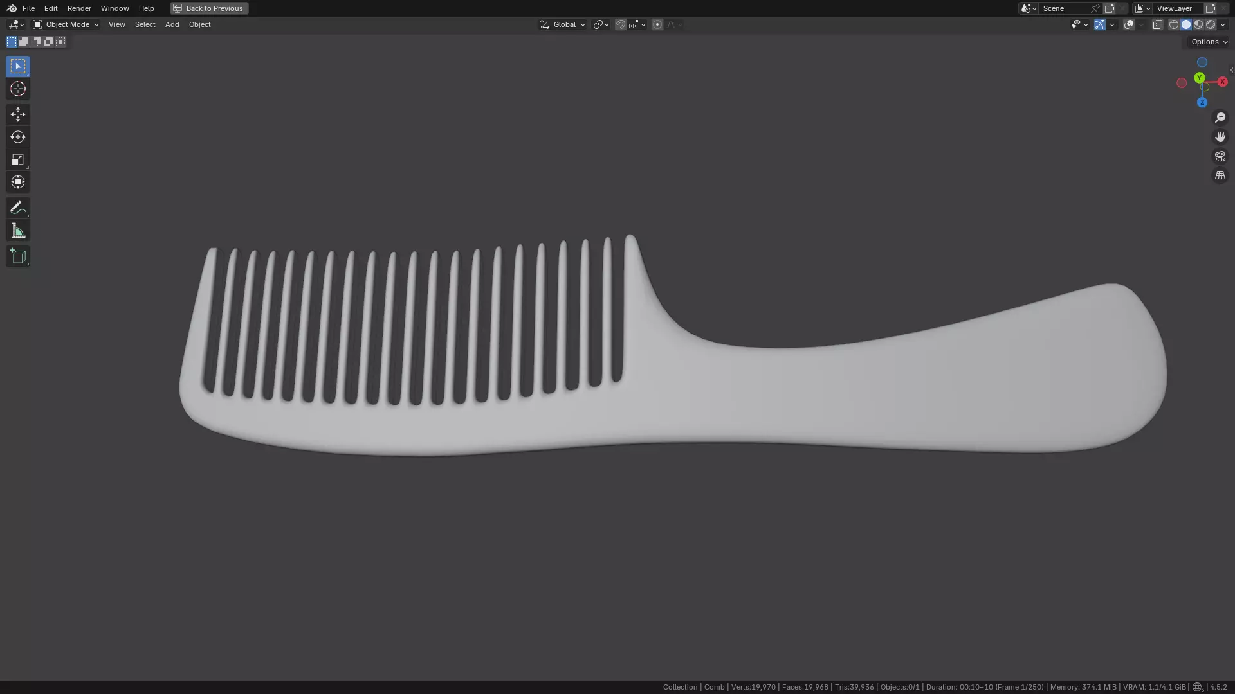Image resolution: width=1235 pixels, height=694 pixels.
Task: Click the pan view hand icon
Action: coord(1220,137)
